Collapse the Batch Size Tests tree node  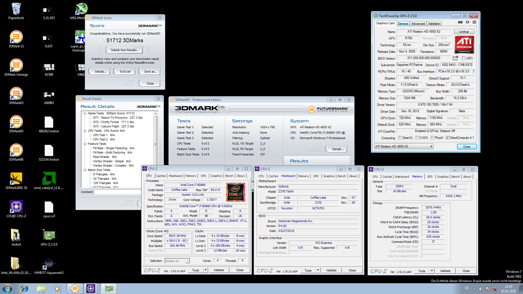85,170
